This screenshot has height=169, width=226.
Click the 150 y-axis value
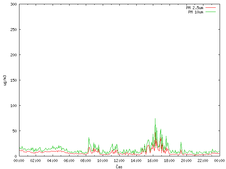pos(13,80)
